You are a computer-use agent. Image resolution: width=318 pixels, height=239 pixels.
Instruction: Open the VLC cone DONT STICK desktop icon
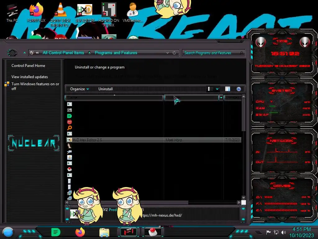pos(61,15)
